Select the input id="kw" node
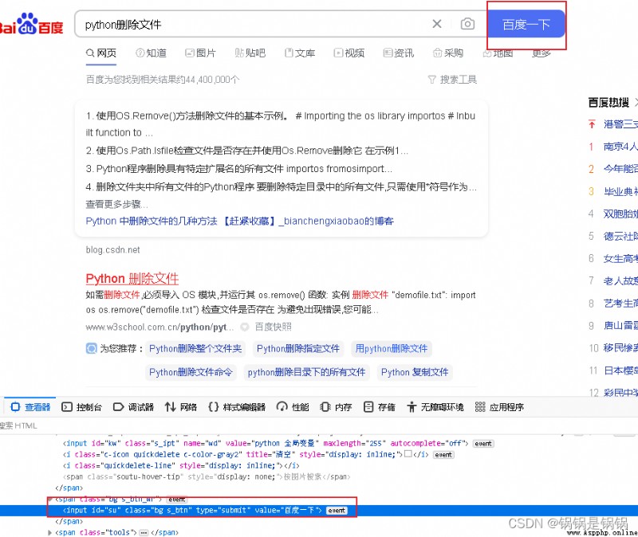This screenshot has width=638, height=537. click(266, 444)
